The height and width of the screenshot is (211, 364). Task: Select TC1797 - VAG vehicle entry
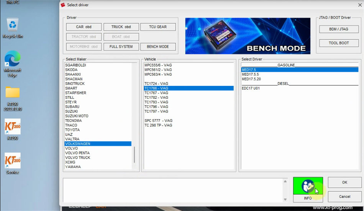coord(156,111)
